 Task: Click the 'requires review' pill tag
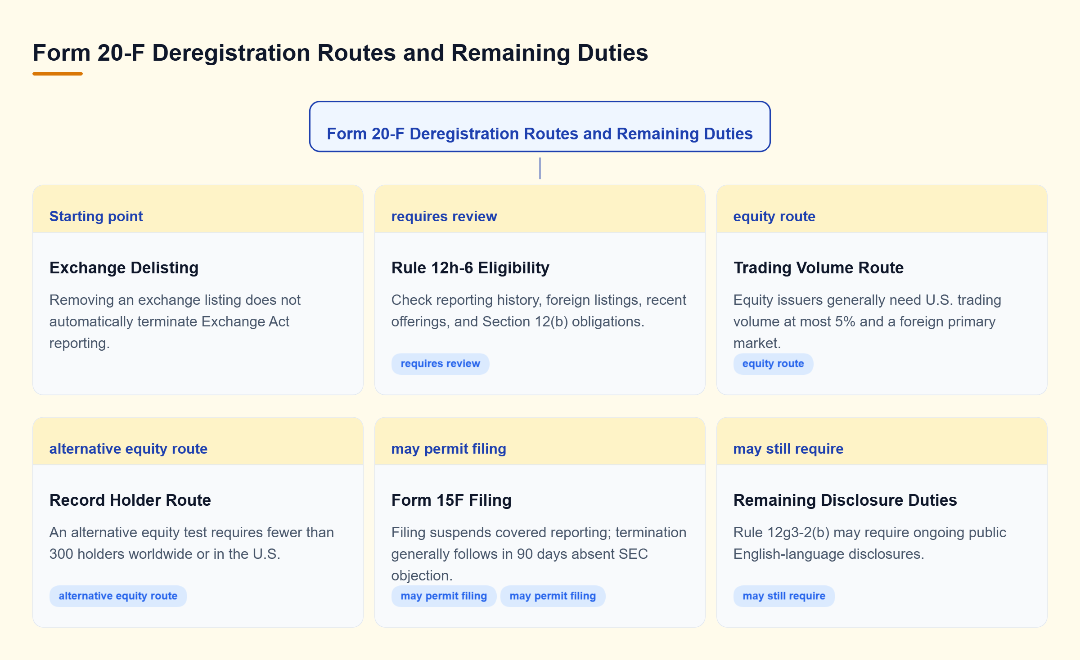(x=440, y=364)
